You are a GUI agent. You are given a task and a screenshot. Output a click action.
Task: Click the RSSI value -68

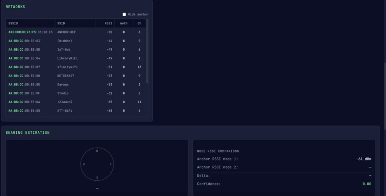coord(109,111)
